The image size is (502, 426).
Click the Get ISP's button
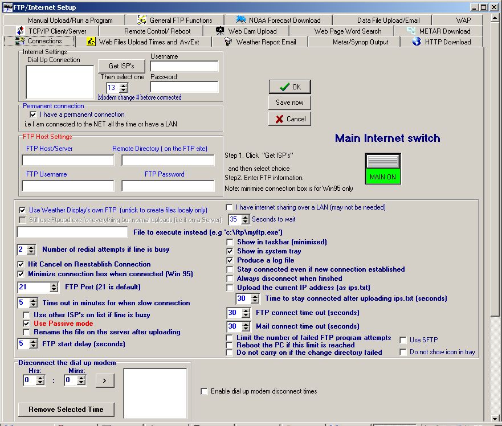[121, 66]
